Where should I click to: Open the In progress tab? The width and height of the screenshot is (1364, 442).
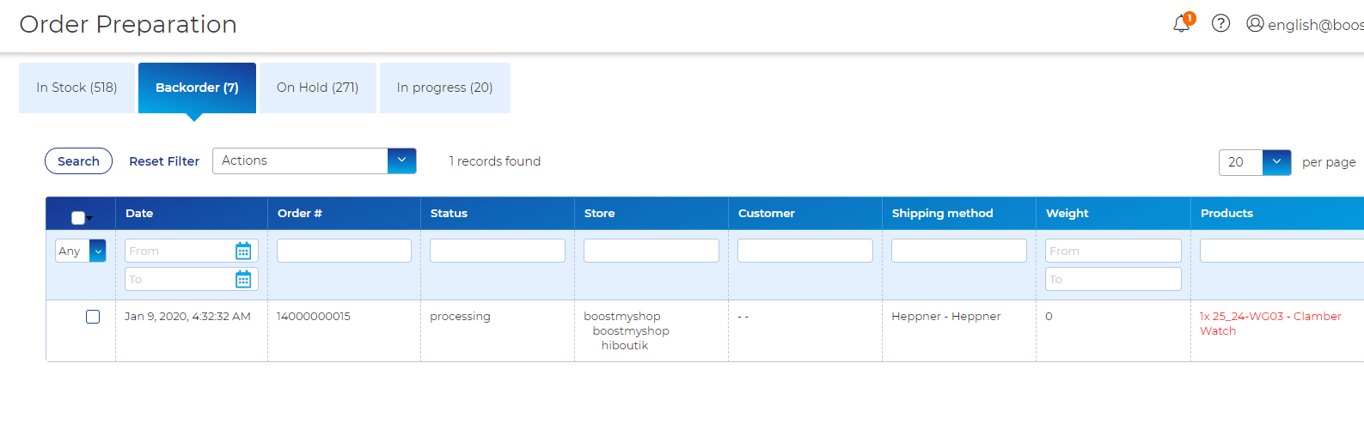tap(444, 88)
